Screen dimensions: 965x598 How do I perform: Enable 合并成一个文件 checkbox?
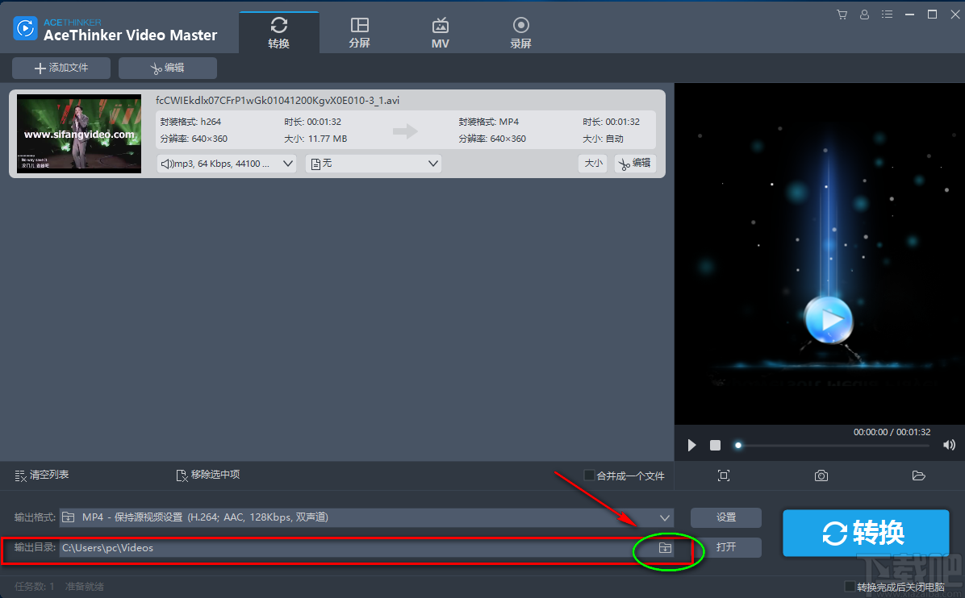[x=590, y=475]
